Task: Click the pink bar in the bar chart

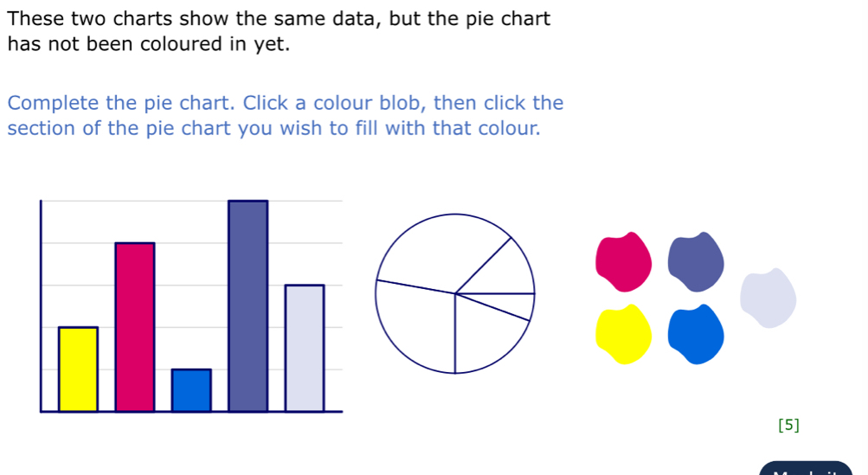Action: pyautogui.click(x=135, y=327)
